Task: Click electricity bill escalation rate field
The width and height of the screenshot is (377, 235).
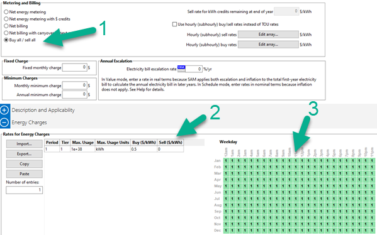Action: click(194, 69)
